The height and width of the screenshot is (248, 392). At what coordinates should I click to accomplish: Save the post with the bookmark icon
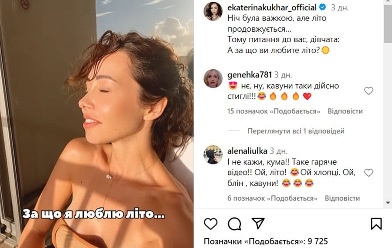point(376,224)
